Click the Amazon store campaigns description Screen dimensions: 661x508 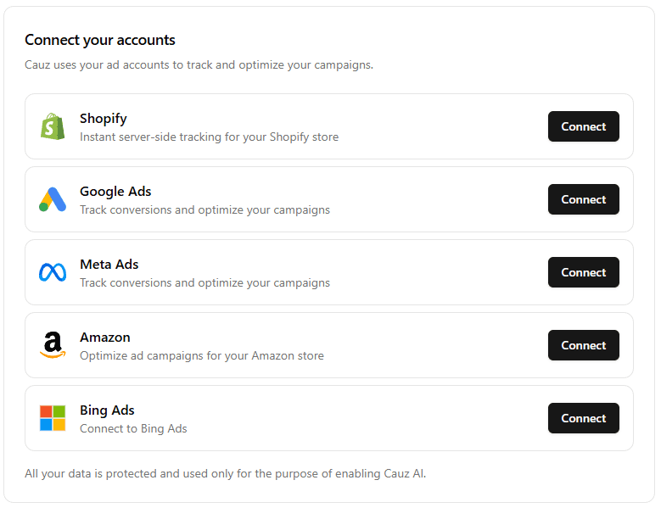tap(201, 355)
